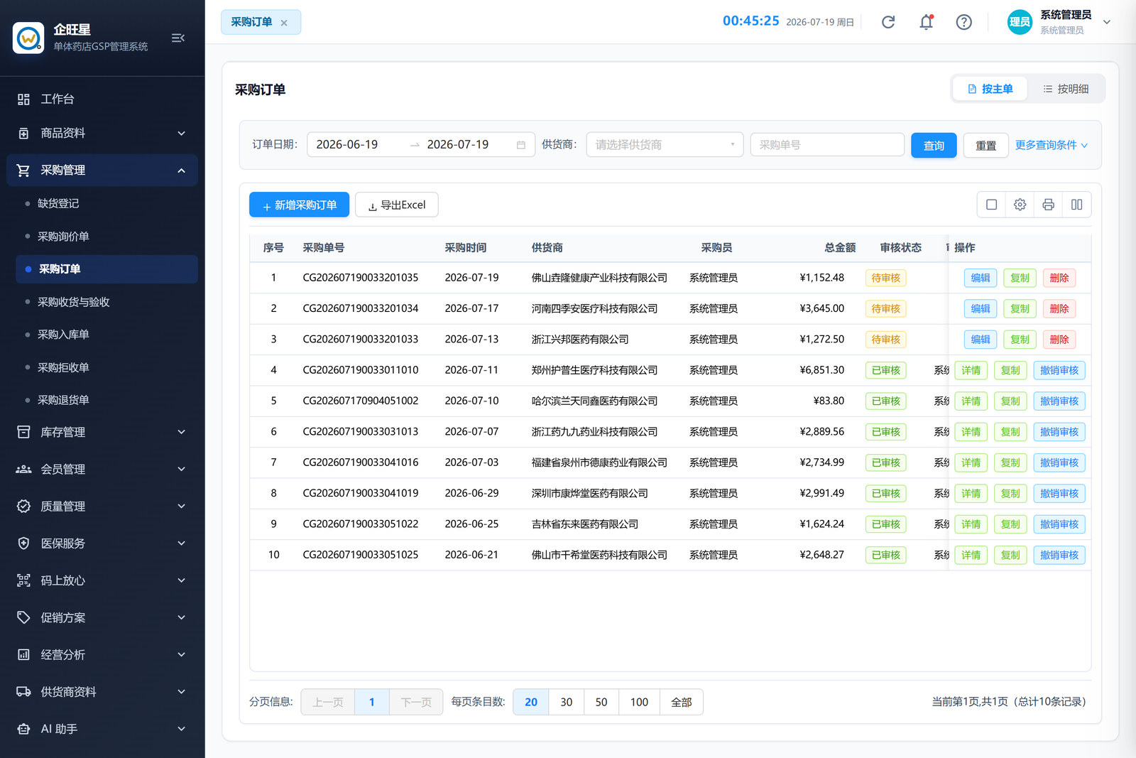Revoke audit for order CG202607170904051002
The image size is (1136, 758).
click(1059, 401)
